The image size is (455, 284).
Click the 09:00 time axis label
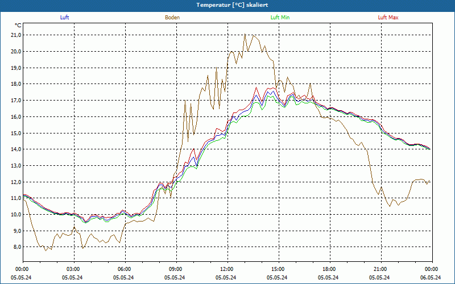176,269
